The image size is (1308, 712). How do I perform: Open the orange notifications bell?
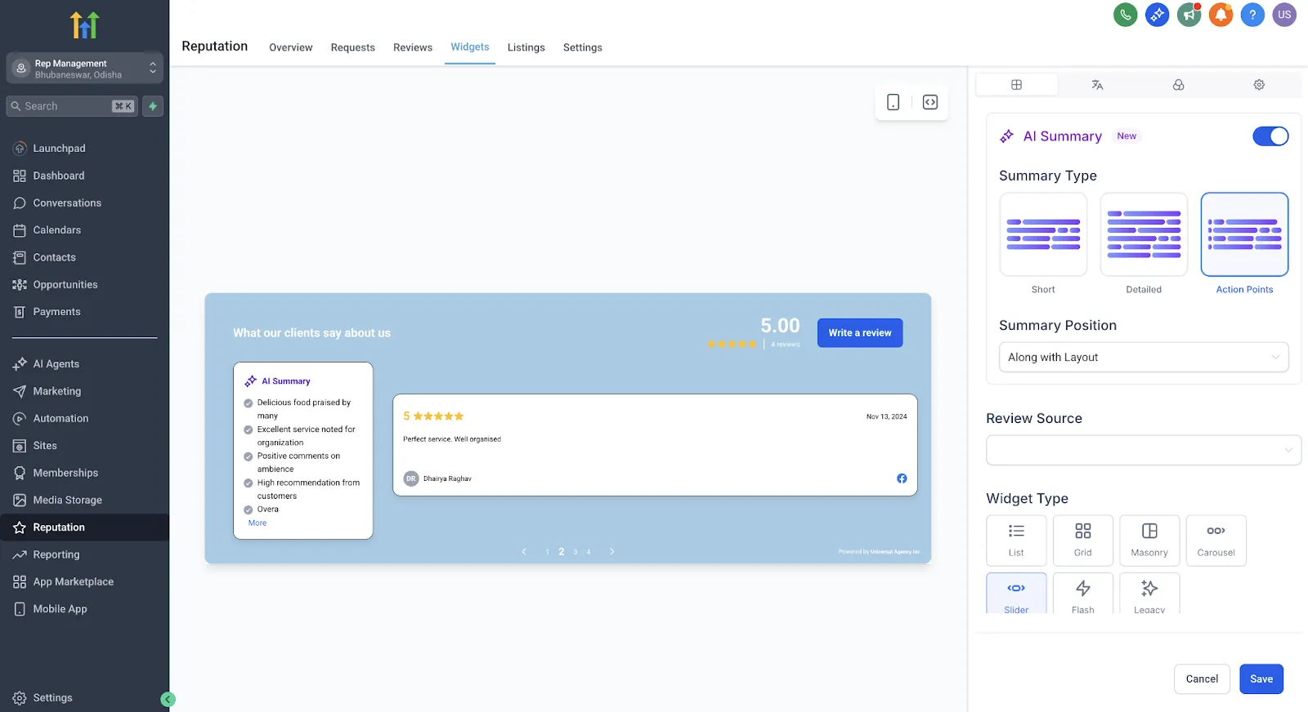click(x=1221, y=15)
